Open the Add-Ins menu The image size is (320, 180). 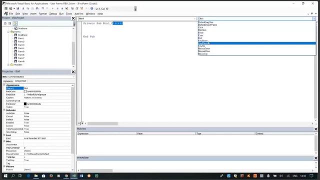point(79,13)
